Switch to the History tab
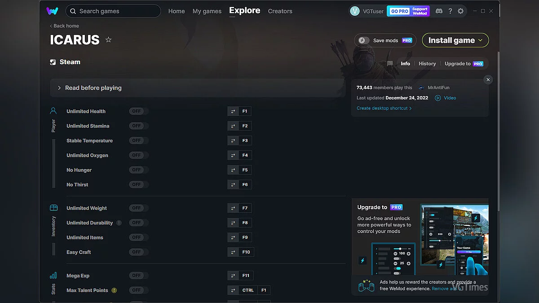This screenshot has width=539, height=303. point(427,64)
